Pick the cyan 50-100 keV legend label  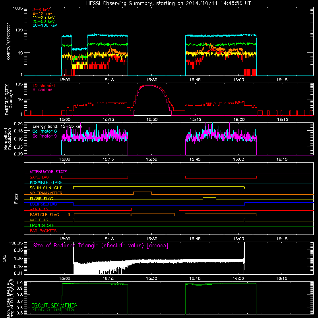click(x=45, y=25)
